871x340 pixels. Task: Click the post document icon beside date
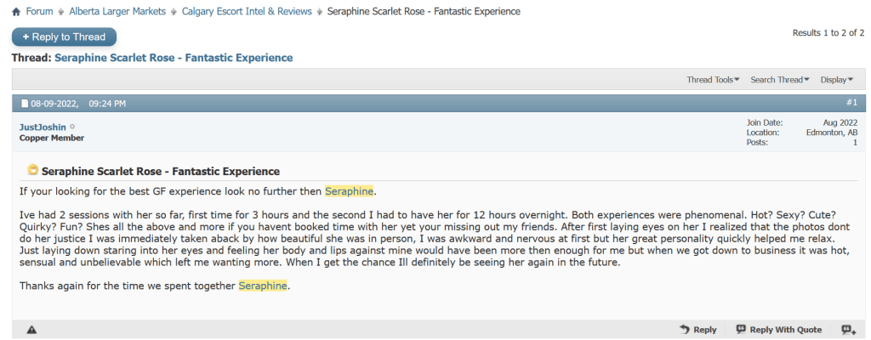pos(25,104)
